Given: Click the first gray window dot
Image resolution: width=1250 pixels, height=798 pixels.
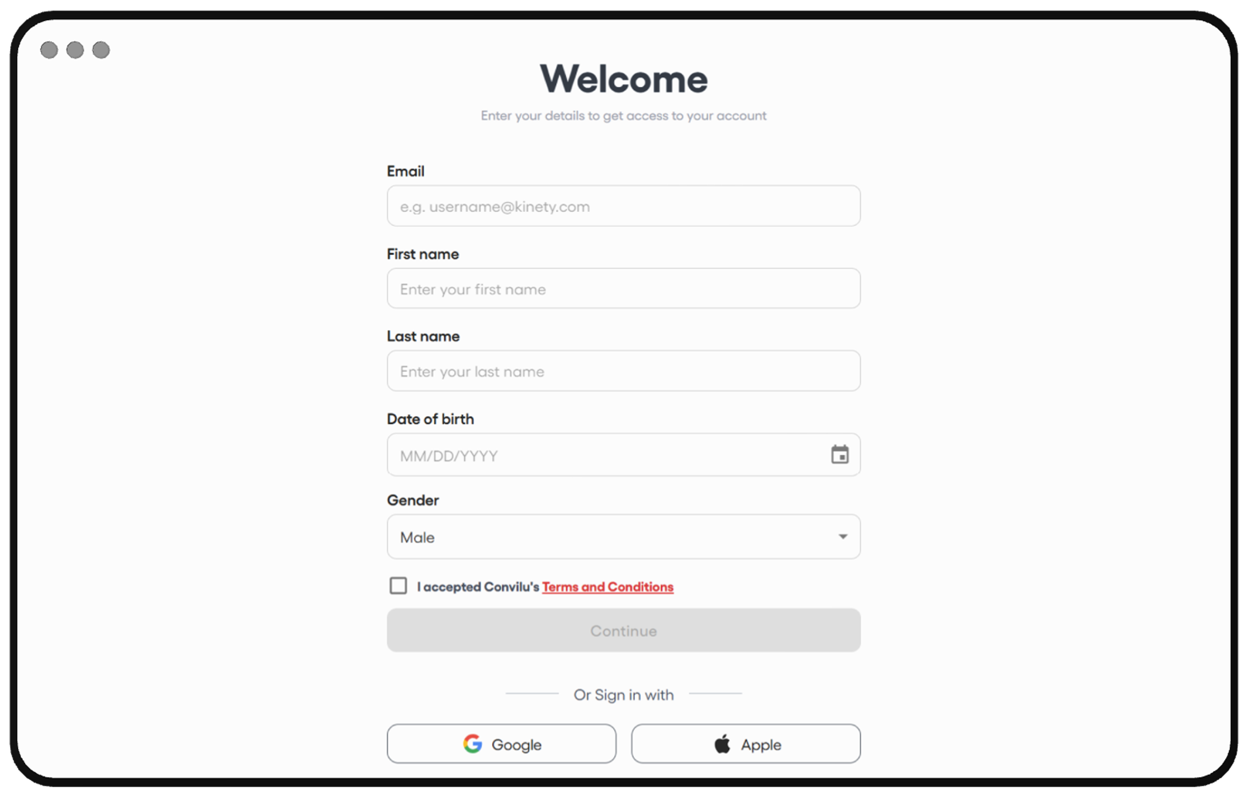Looking at the screenshot, I should (49, 50).
